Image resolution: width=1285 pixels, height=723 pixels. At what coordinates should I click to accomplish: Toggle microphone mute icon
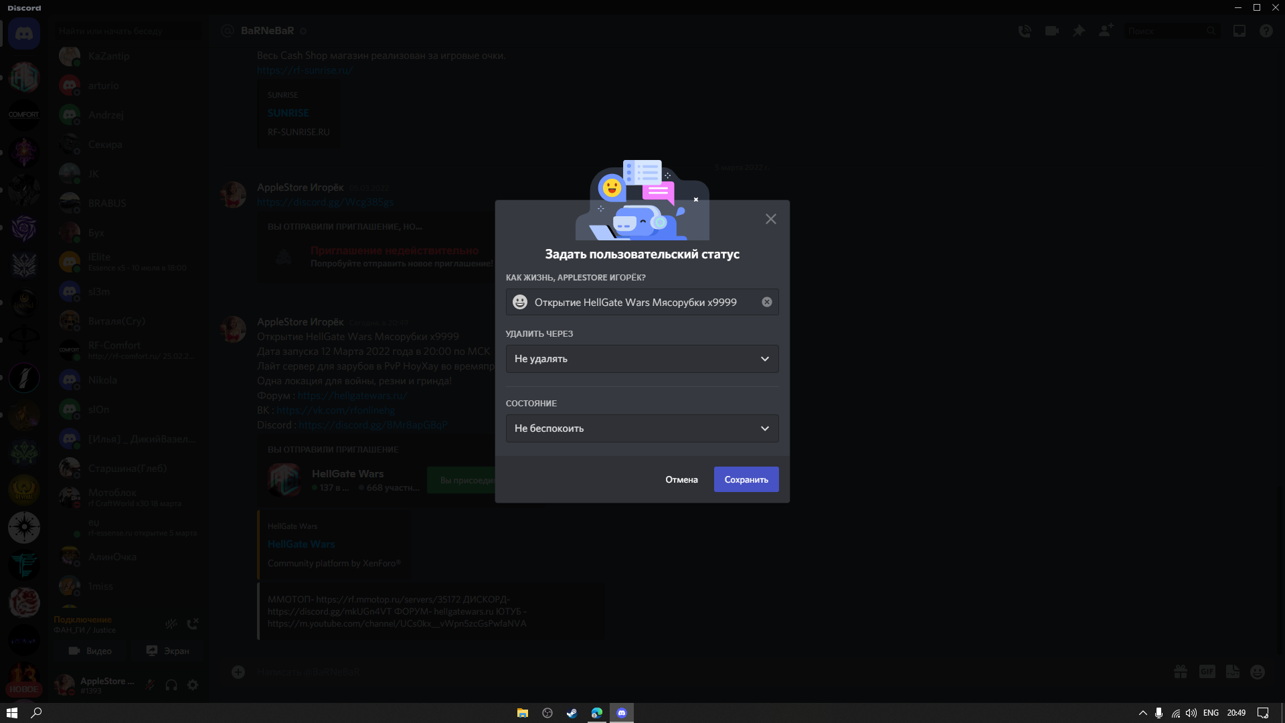pos(150,685)
